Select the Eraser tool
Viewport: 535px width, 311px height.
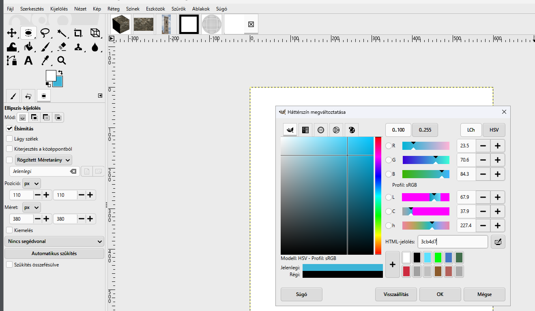coord(62,47)
